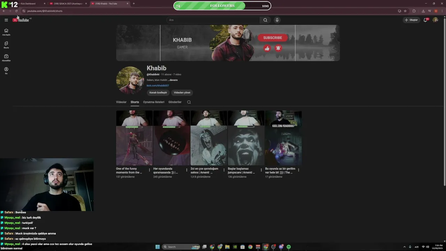Image resolution: width=446 pixels, height=251 pixels.
Task: Click the install app icon in address bar
Action: tap(399, 11)
